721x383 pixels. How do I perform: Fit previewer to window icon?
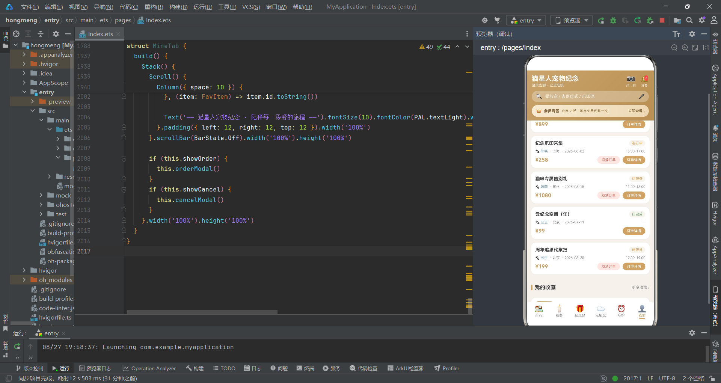click(695, 48)
